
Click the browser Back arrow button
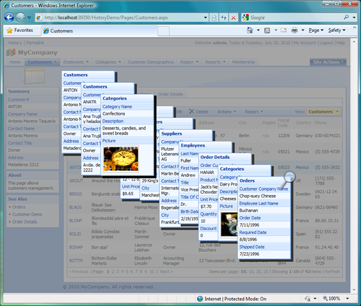tap(9, 17)
